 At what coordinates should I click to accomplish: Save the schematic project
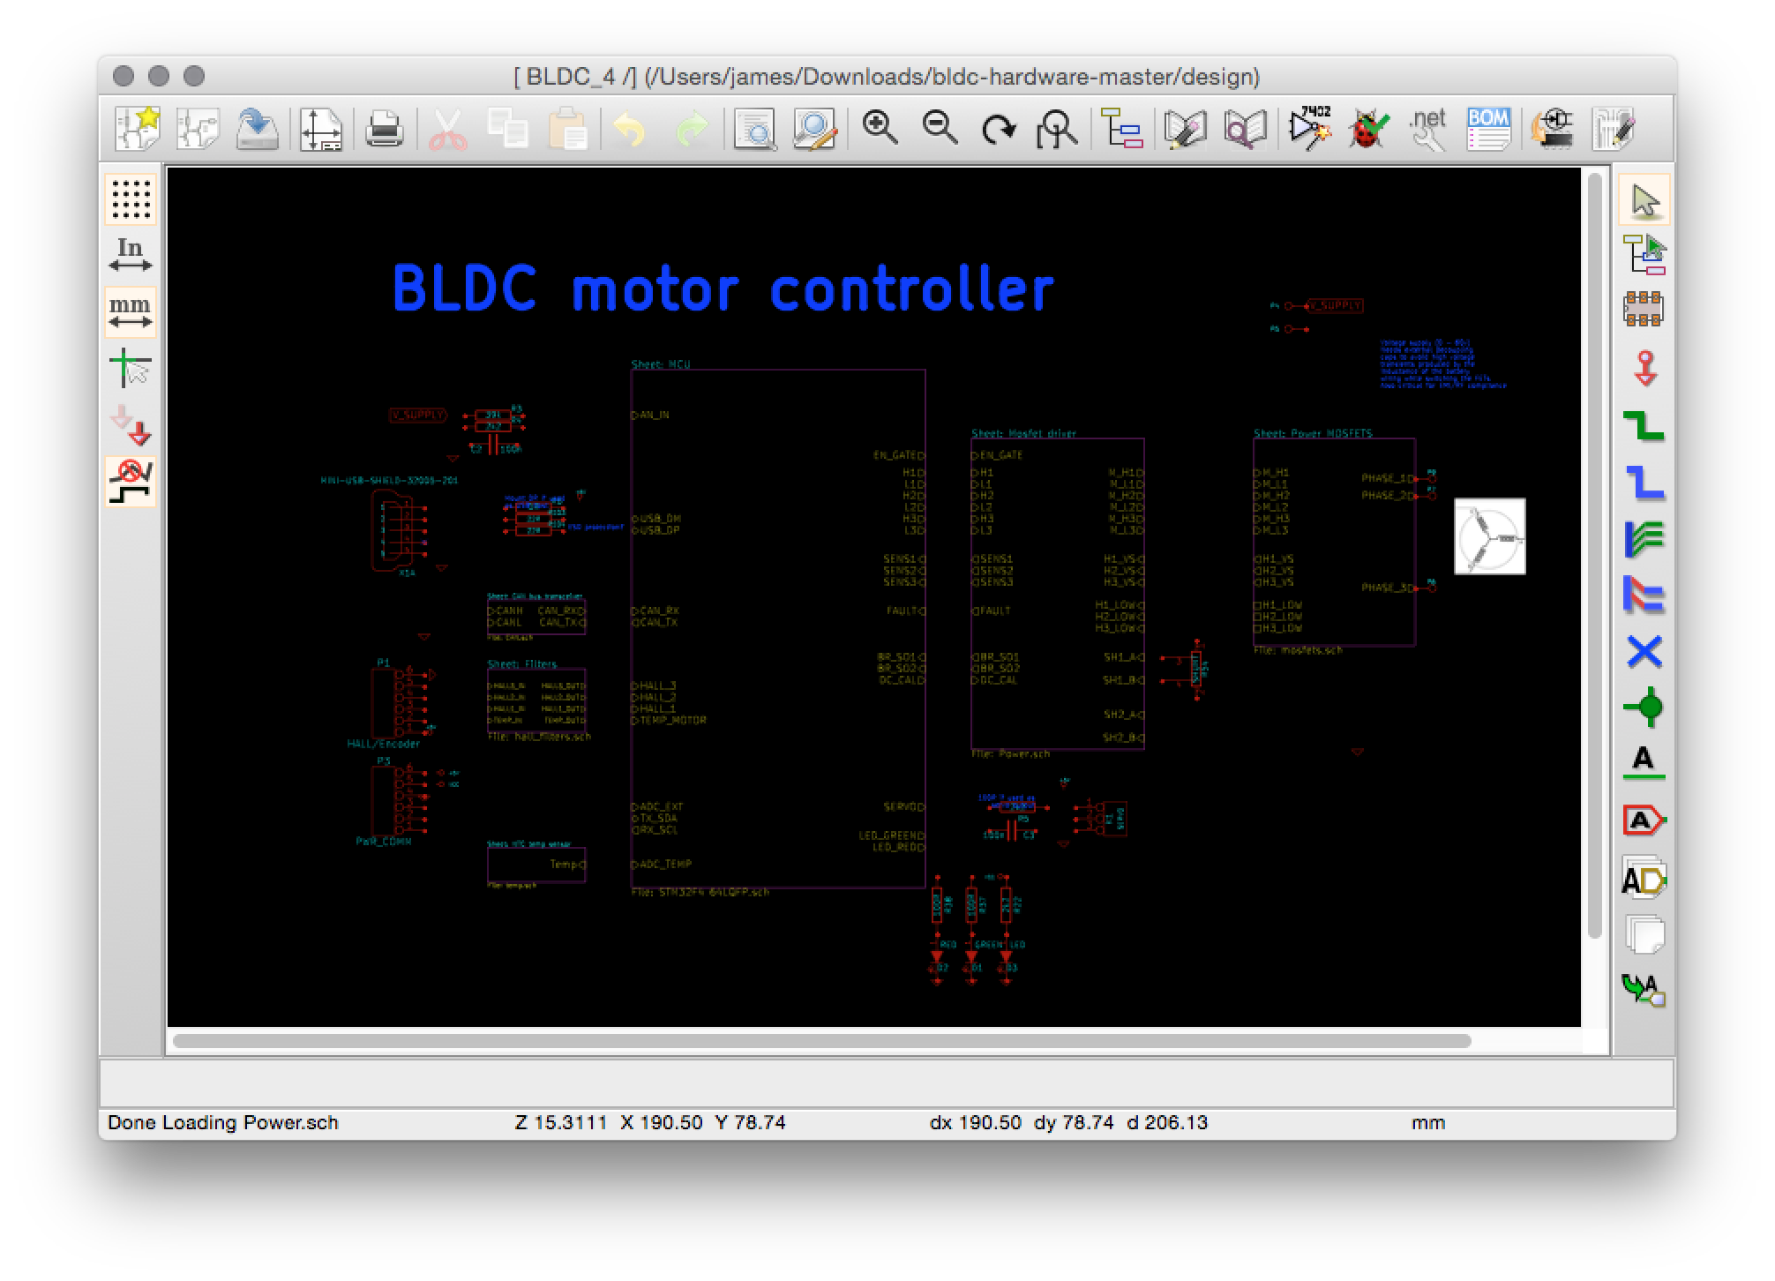(x=258, y=130)
